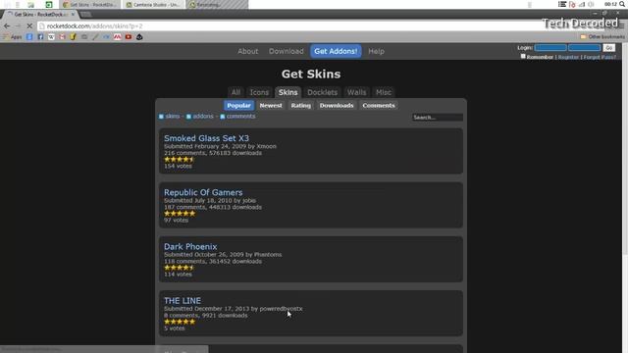Open the YouTube bookmark icon
Image resolution: width=628 pixels, height=353 pixels.
click(x=129, y=37)
